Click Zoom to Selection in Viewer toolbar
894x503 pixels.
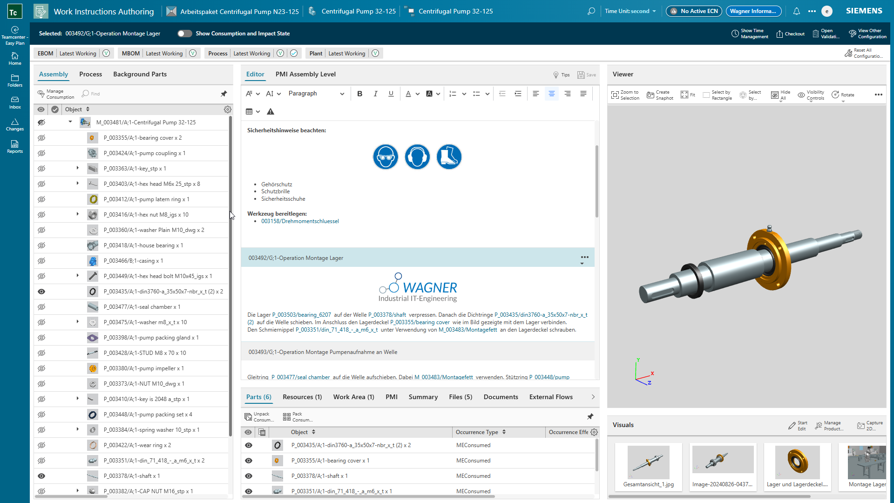coord(615,95)
